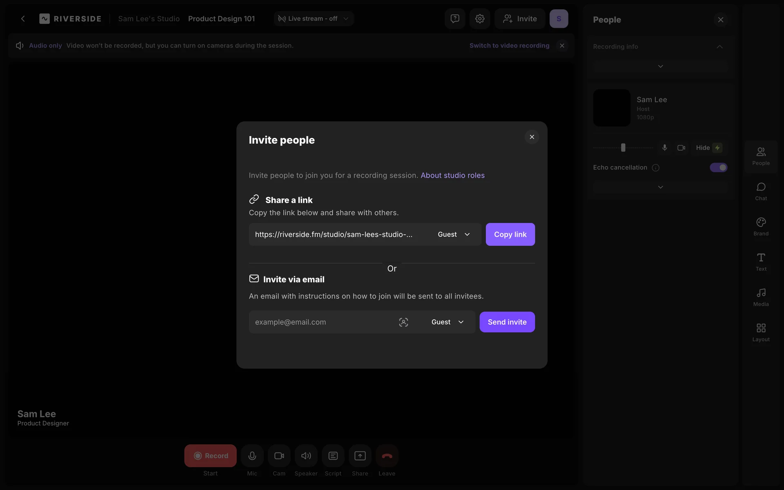
Task: Click the Share screen icon
Action: (360, 456)
